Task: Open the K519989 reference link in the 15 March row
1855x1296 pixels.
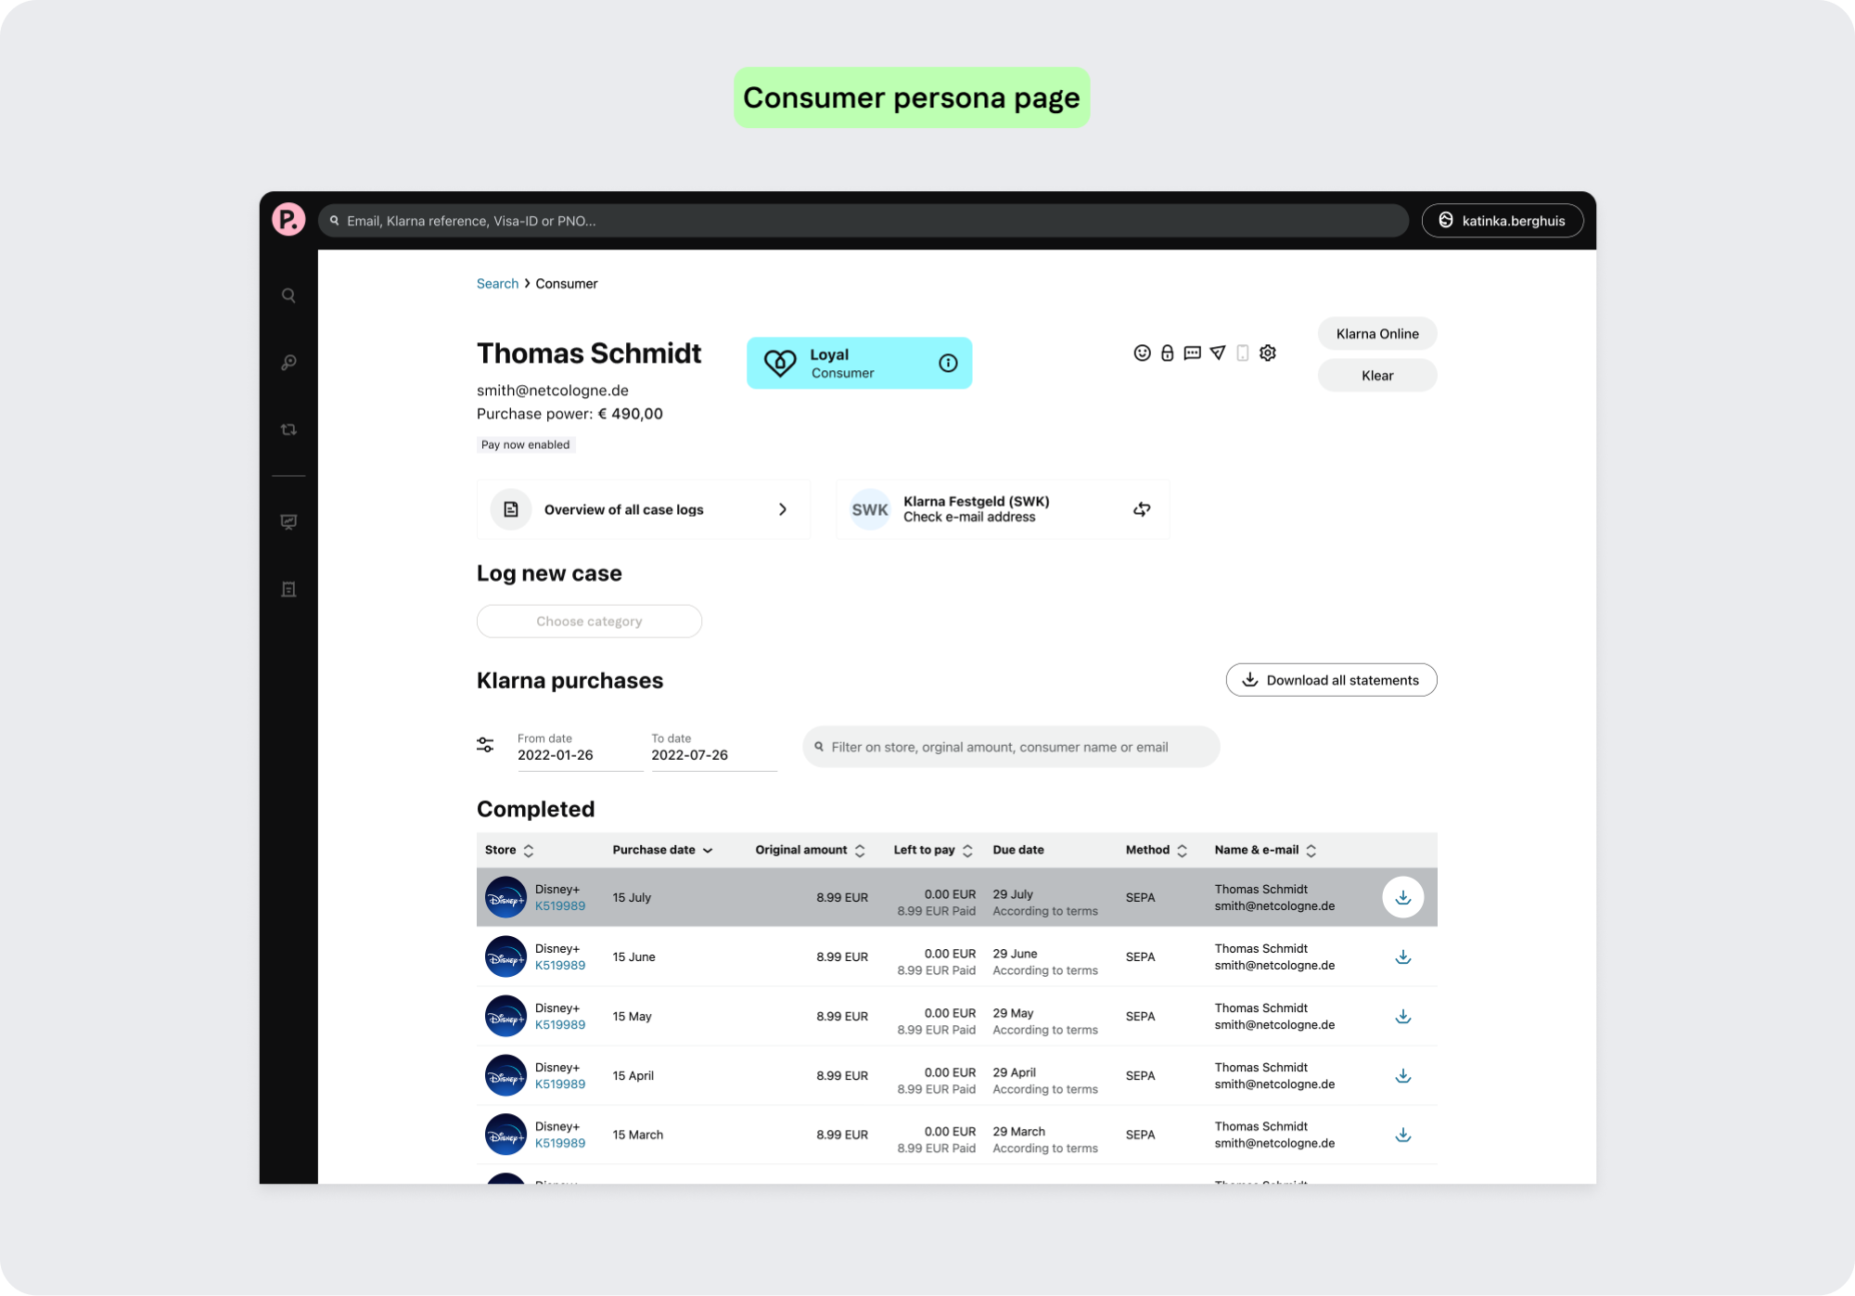Action: (560, 1144)
